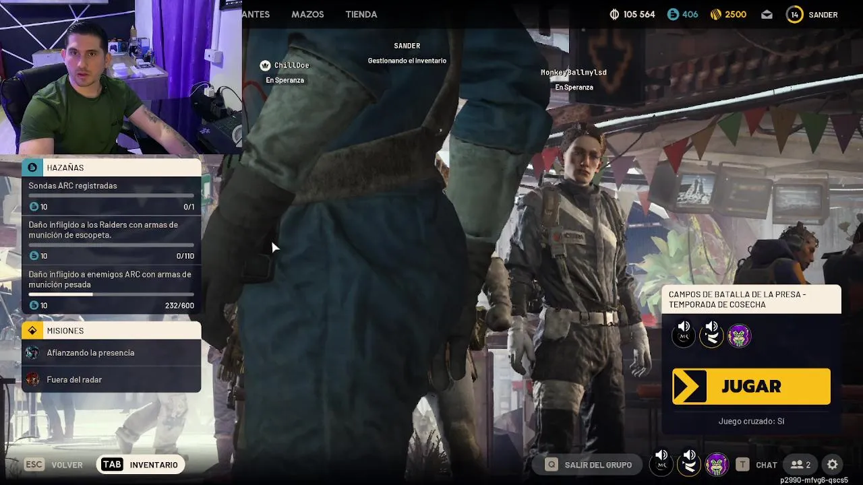Click the 'Gestionando el inventario' status text

407,61
